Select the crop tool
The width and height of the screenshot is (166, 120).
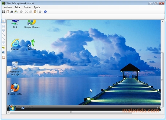click(x=4, y=57)
